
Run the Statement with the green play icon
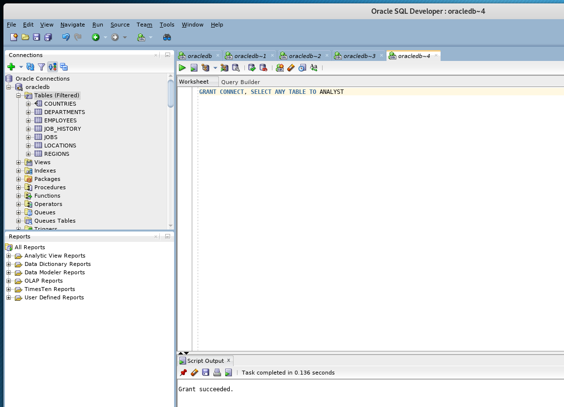[x=181, y=67]
